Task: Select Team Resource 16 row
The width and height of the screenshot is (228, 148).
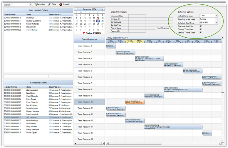Action: 89,139
